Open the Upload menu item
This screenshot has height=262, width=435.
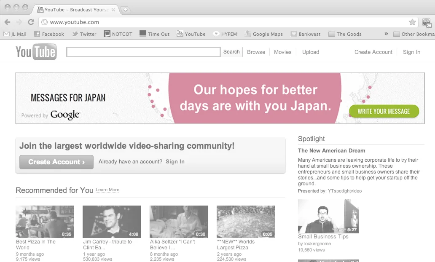[310, 52]
